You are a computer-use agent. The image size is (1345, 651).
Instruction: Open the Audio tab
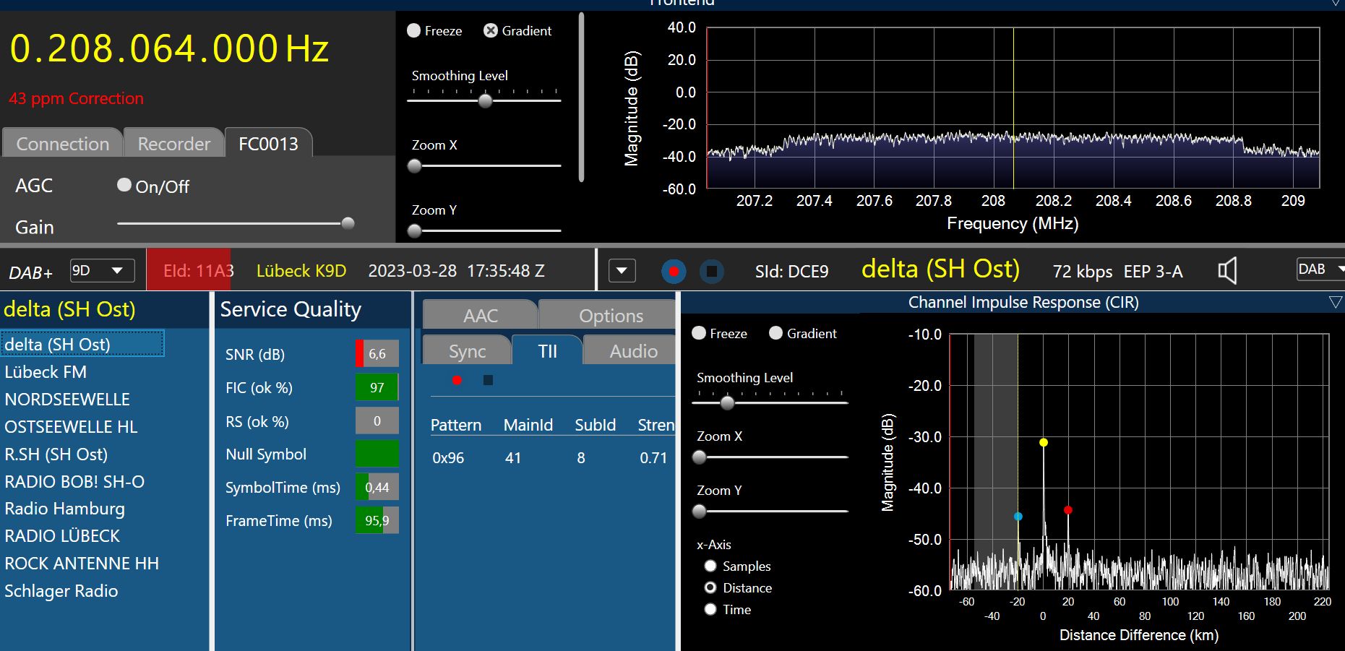(633, 351)
